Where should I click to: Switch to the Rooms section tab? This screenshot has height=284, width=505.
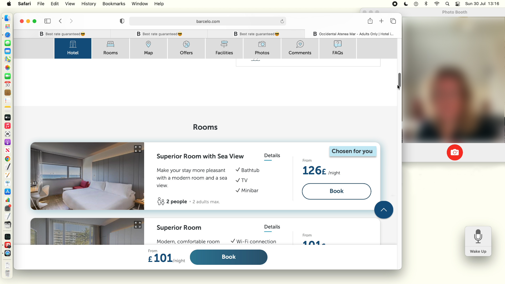tap(110, 48)
